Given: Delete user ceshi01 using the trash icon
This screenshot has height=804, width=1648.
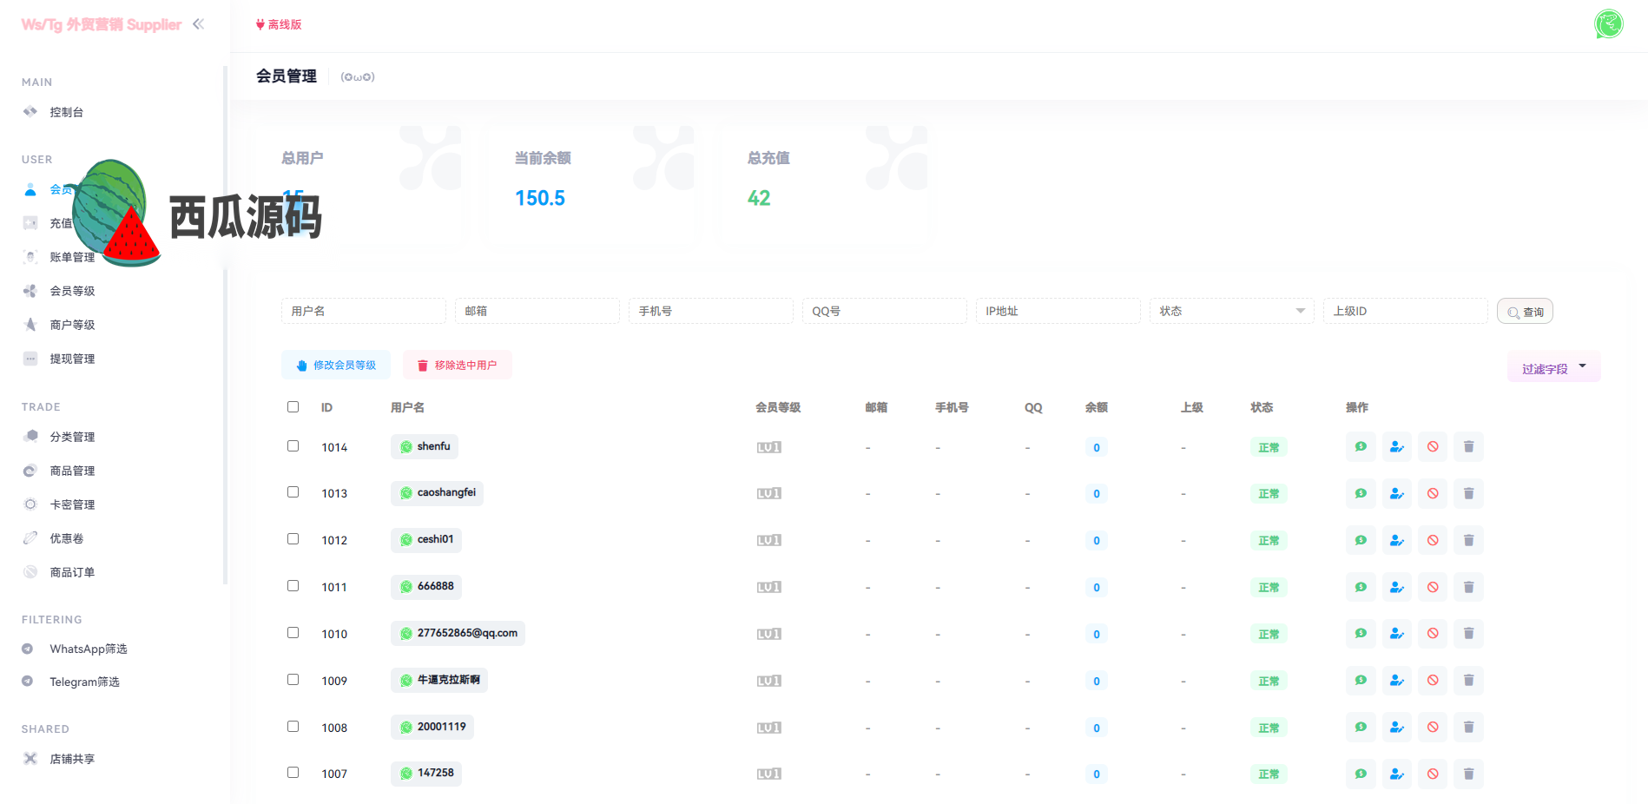Looking at the screenshot, I should tap(1468, 541).
